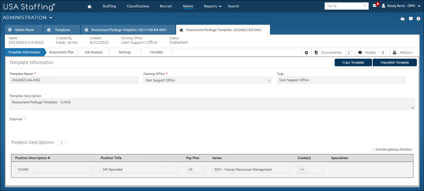Screen dimensions: 424x191
Task: Go to the Settings step
Action: click(x=125, y=53)
